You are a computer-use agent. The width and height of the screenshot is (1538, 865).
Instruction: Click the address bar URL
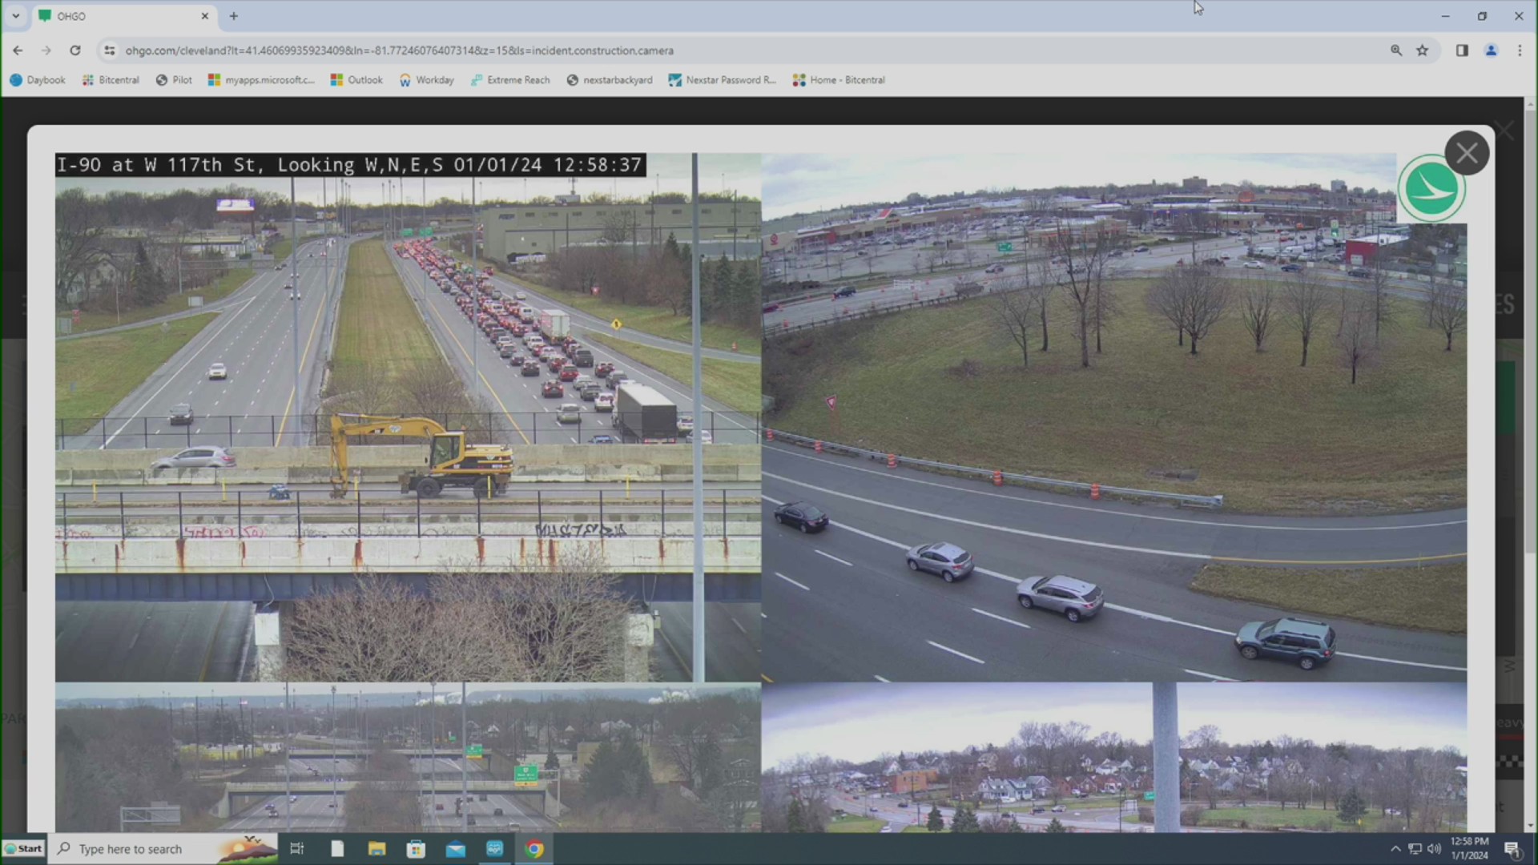click(x=399, y=50)
